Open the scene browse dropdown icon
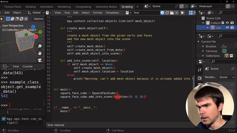 147,6
